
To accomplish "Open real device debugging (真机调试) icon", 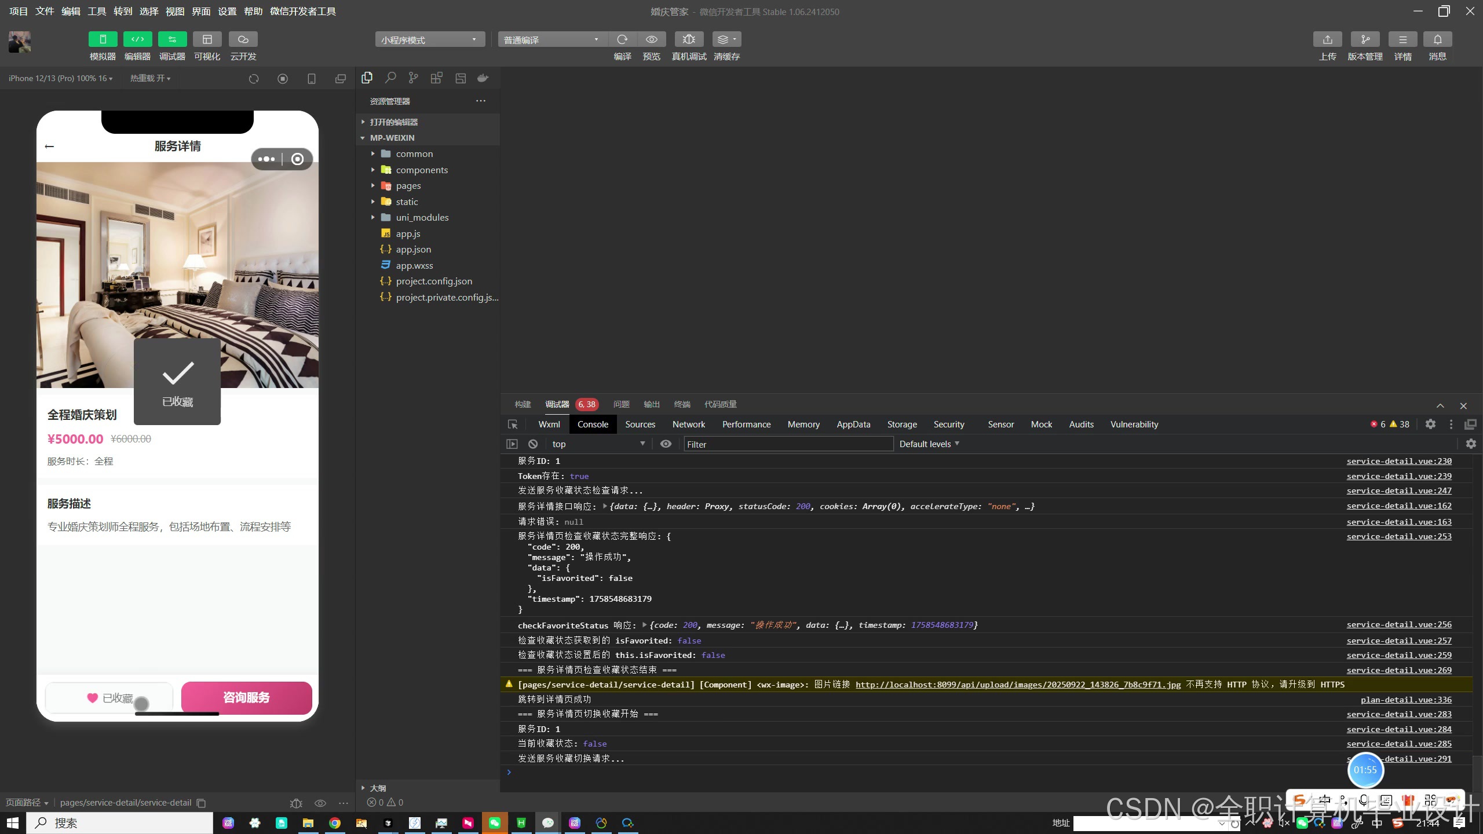I will pyautogui.click(x=689, y=39).
